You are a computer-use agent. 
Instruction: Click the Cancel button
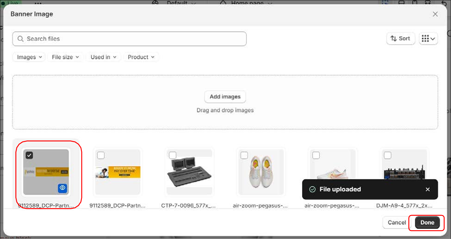397,222
